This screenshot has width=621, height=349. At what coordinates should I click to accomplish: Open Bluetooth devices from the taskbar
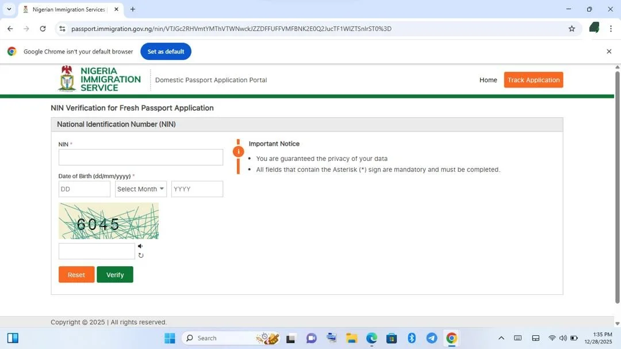[411, 338]
